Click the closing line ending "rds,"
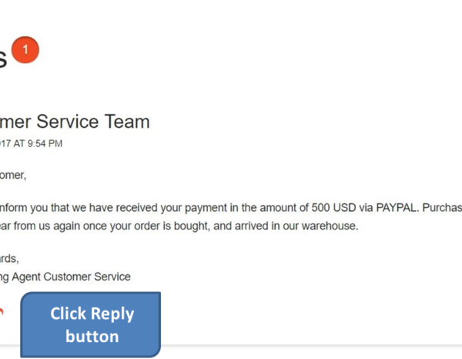This screenshot has height=359, width=462. [x=9, y=259]
